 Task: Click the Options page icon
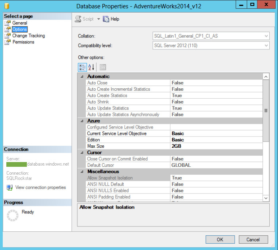pyautogui.click(x=8, y=29)
